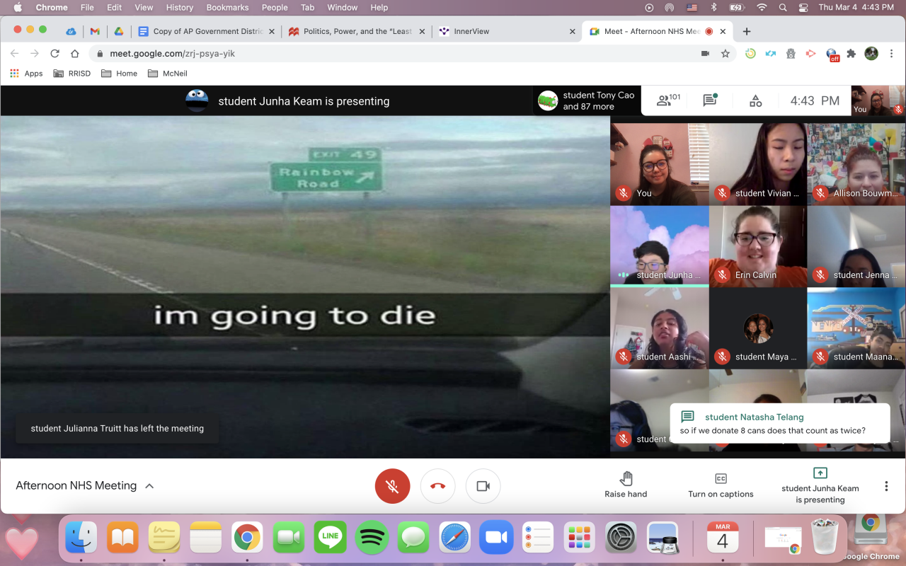Open the McNeil bookmark folder

coord(168,74)
